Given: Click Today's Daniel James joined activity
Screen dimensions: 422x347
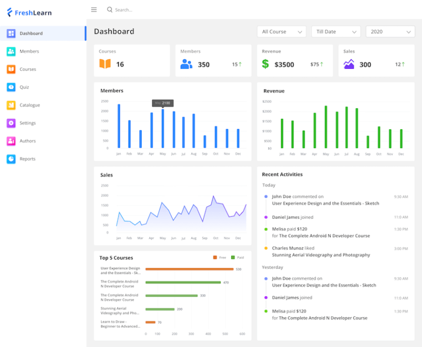Looking at the screenshot, I should click(292, 217).
